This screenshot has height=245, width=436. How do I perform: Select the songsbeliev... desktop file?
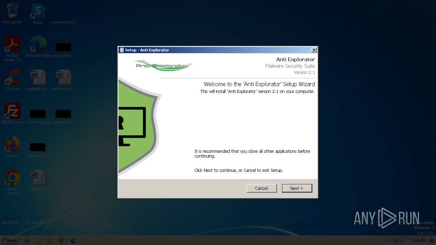click(63, 50)
